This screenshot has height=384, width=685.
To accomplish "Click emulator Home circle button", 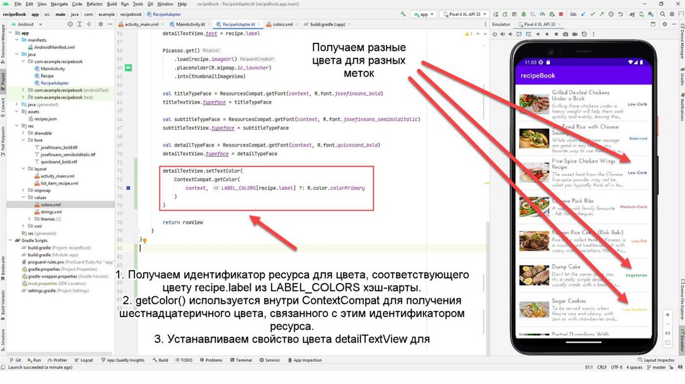I will (x=547, y=34).
